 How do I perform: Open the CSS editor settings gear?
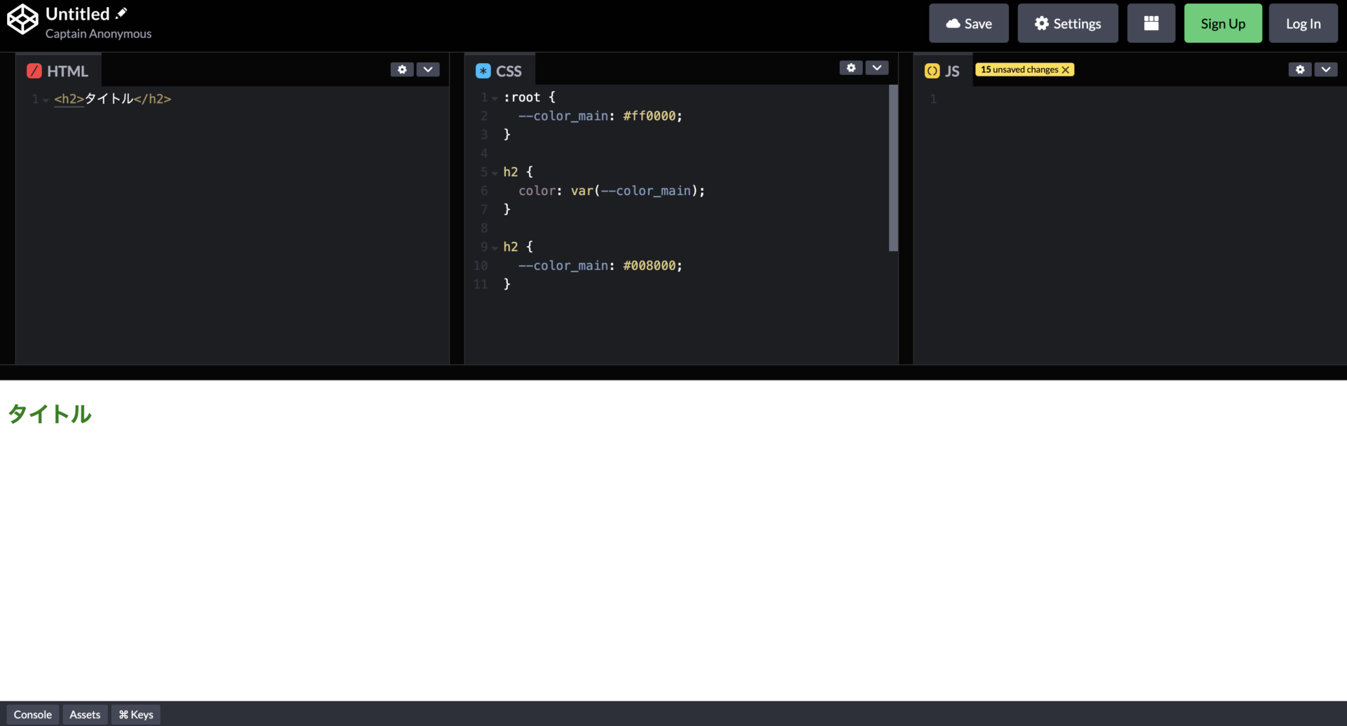851,68
